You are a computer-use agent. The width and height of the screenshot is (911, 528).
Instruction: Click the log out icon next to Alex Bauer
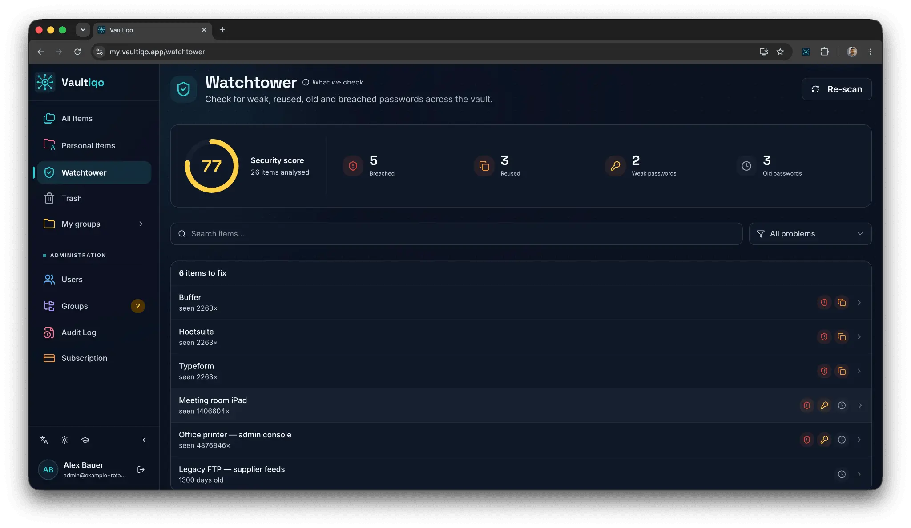(141, 470)
